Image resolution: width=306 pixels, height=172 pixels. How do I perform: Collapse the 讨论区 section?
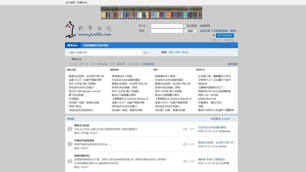point(234,119)
